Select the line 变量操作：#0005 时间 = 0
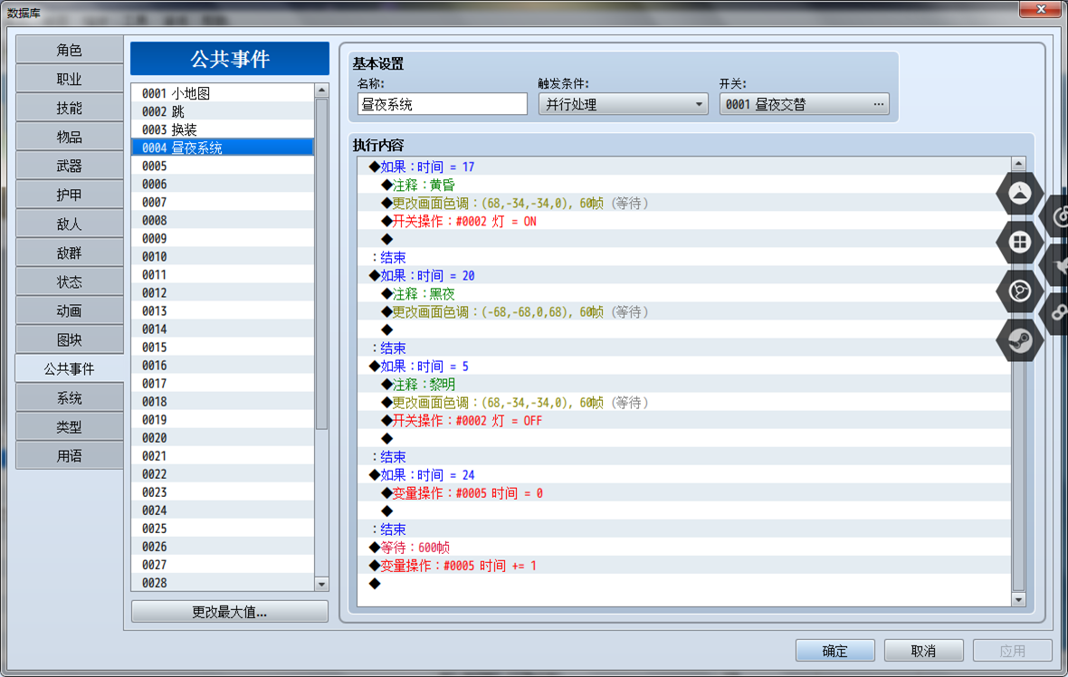 tap(684, 493)
